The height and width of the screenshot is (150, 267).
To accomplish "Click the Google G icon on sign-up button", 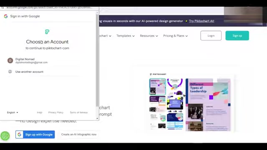I will pyautogui.click(x=20, y=135).
